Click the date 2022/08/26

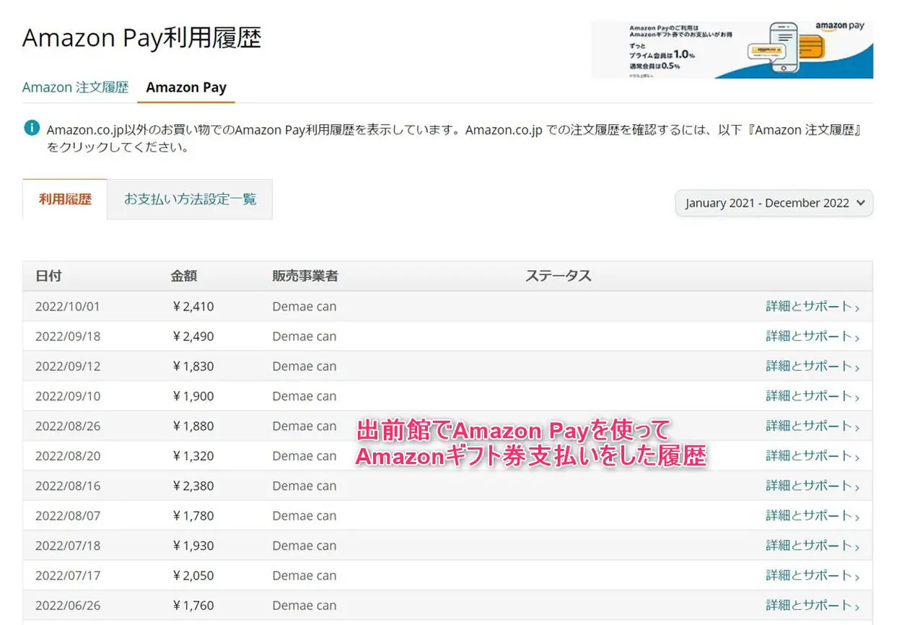click(x=68, y=427)
